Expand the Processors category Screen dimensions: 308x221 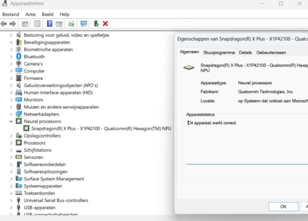pyautogui.click(x=11, y=143)
